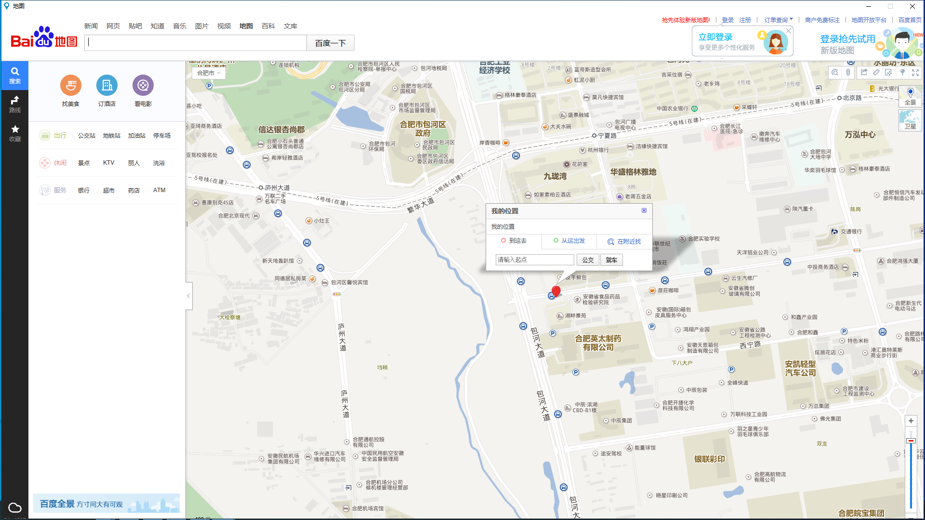The height and width of the screenshot is (520, 925).
Task: Expand the 订单查询 dropdown menu
Action: [x=779, y=20]
